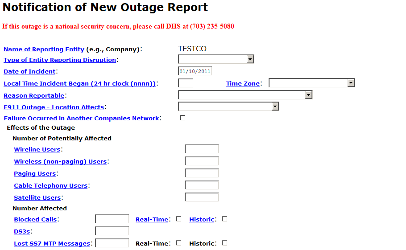Click the TESTCO entity name text
406x250 pixels.
[192, 49]
